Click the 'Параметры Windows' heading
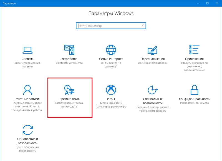This screenshot has width=222, height=161. [x=111, y=13]
